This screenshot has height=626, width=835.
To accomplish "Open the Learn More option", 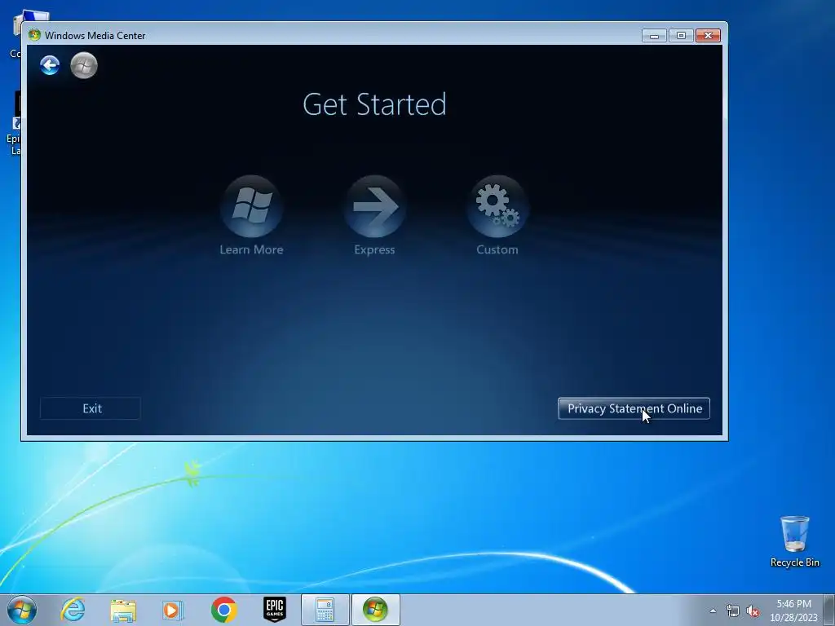I will coord(251,215).
